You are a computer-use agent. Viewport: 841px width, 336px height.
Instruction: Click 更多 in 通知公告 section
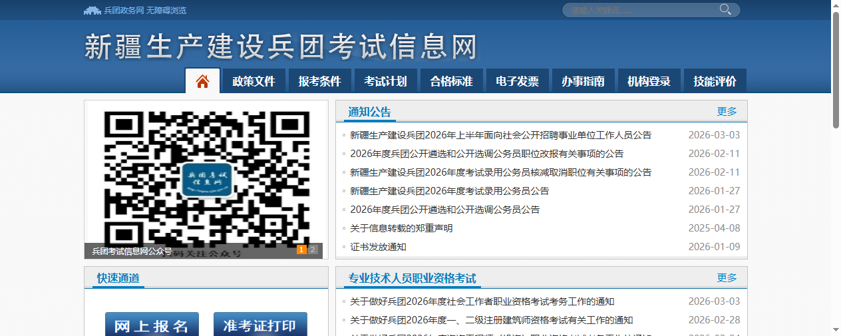click(x=727, y=111)
